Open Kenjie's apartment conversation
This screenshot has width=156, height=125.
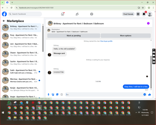point(21,89)
